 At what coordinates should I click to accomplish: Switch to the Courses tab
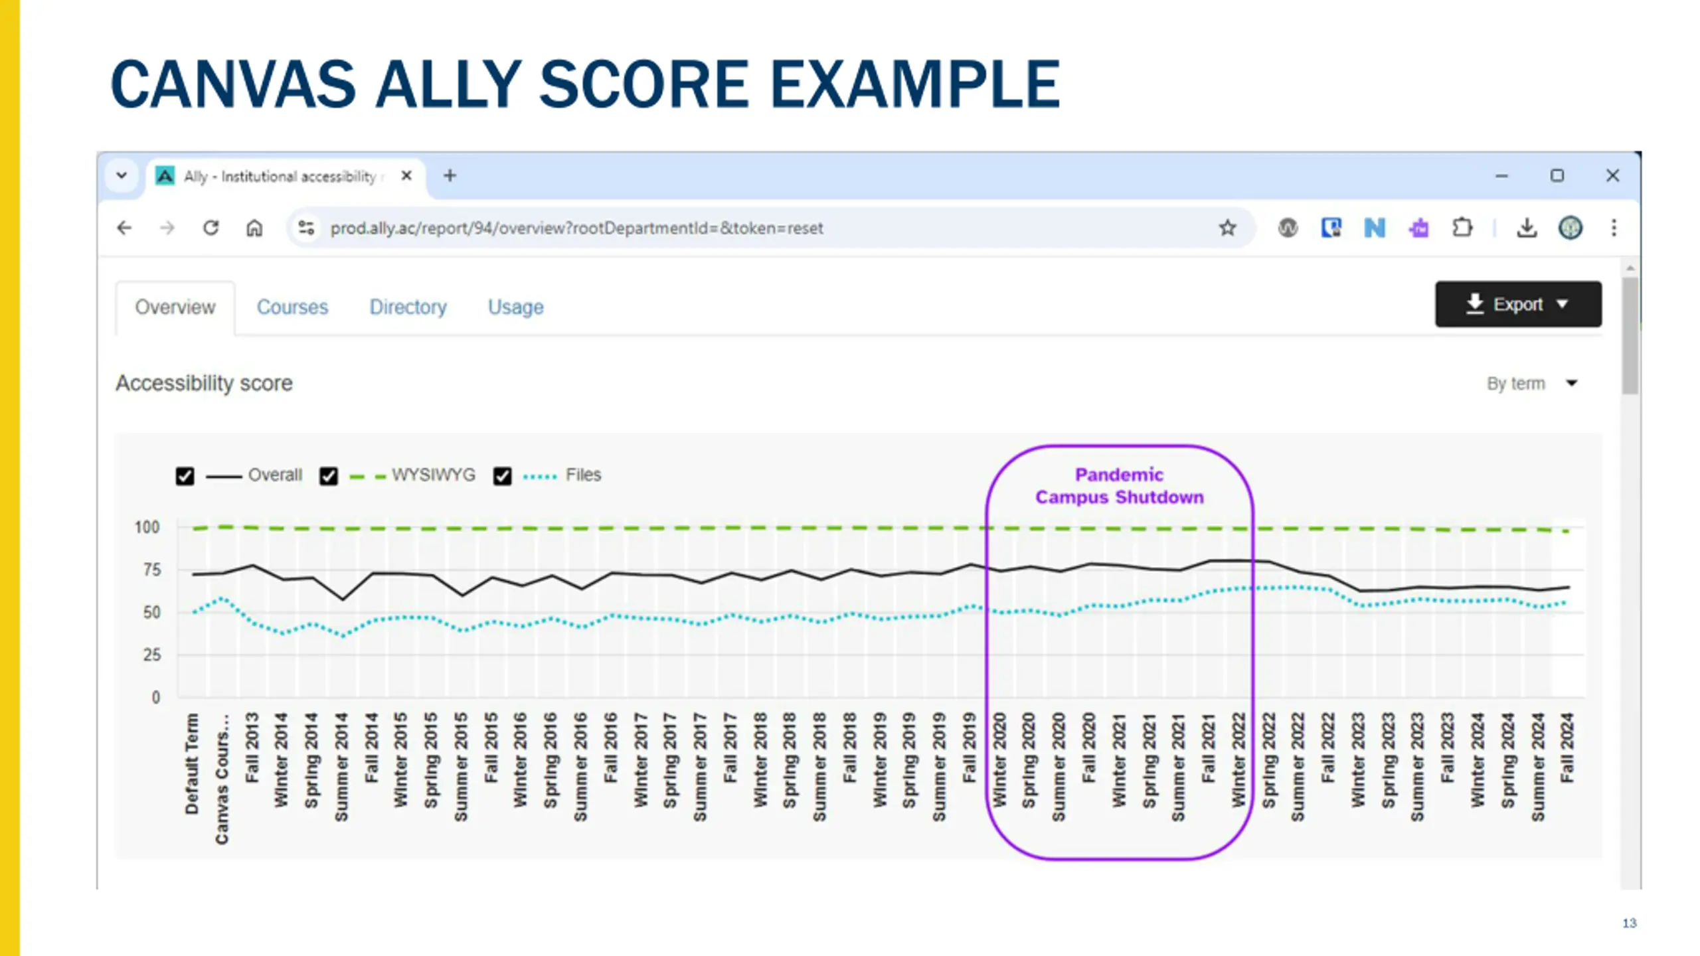click(292, 307)
